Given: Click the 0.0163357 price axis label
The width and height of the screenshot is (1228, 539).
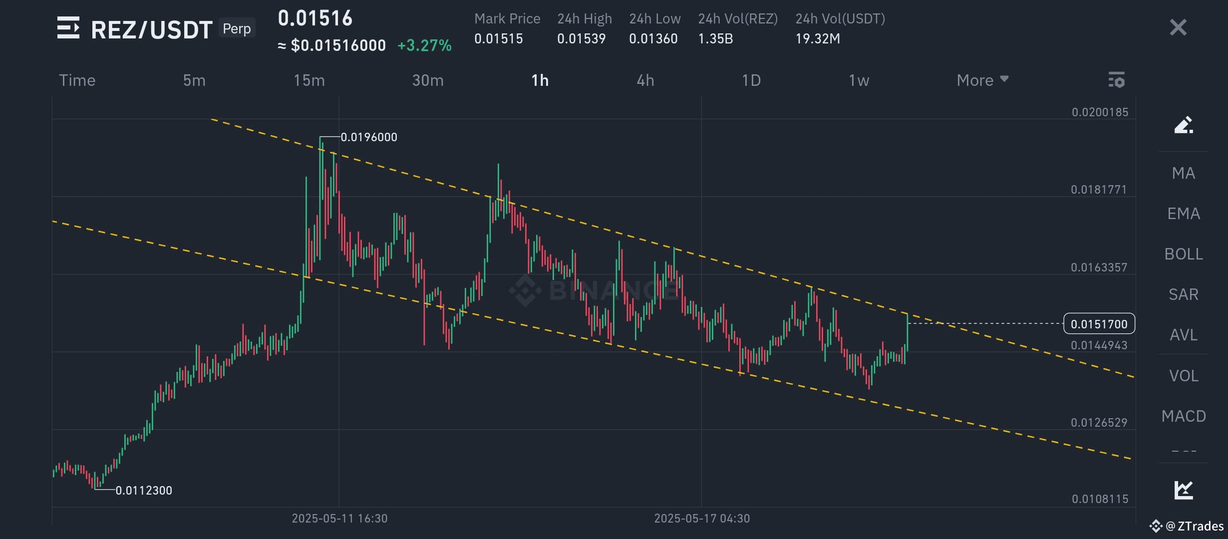Looking at the screenshot, I should 1099,268.
